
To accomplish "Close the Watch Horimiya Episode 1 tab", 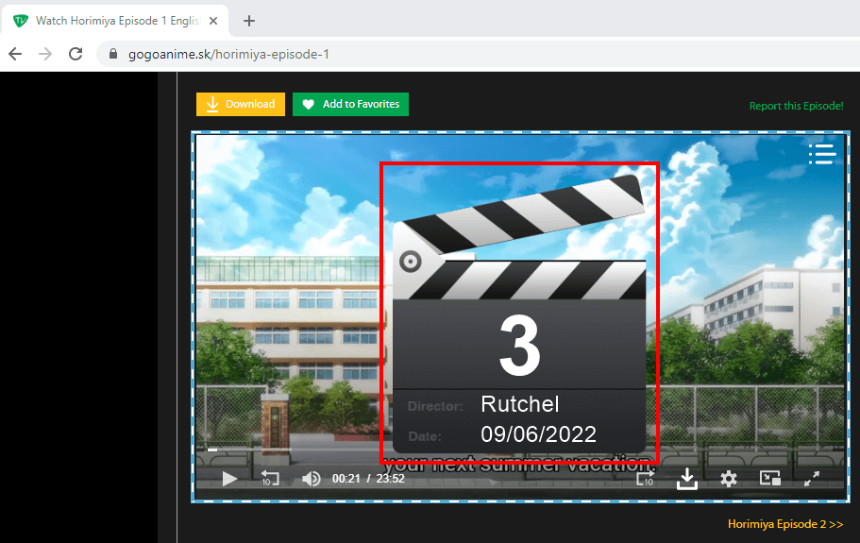I will coord(213,21).
